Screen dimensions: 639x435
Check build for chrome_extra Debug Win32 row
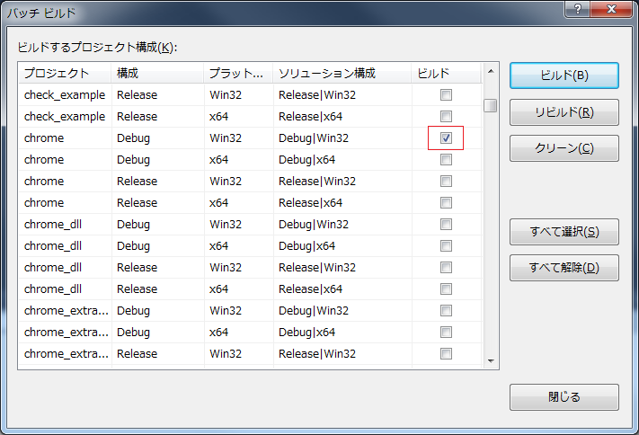(x=446, y=311)
